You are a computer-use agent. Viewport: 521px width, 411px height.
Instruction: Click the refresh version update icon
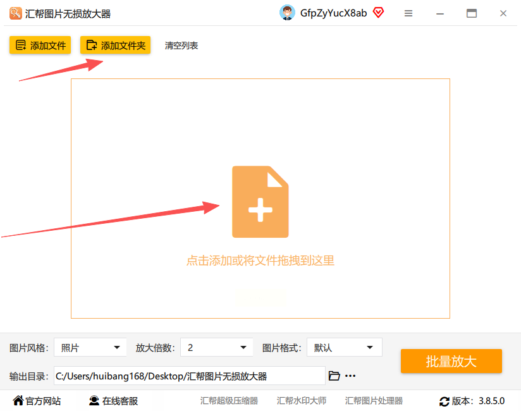(x=444, y=402)
